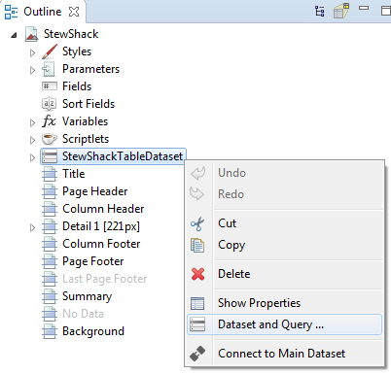391x374 pixels.
Task: Click the thumbnail view icon in Outline toolbar
Action: pos(341,11)
